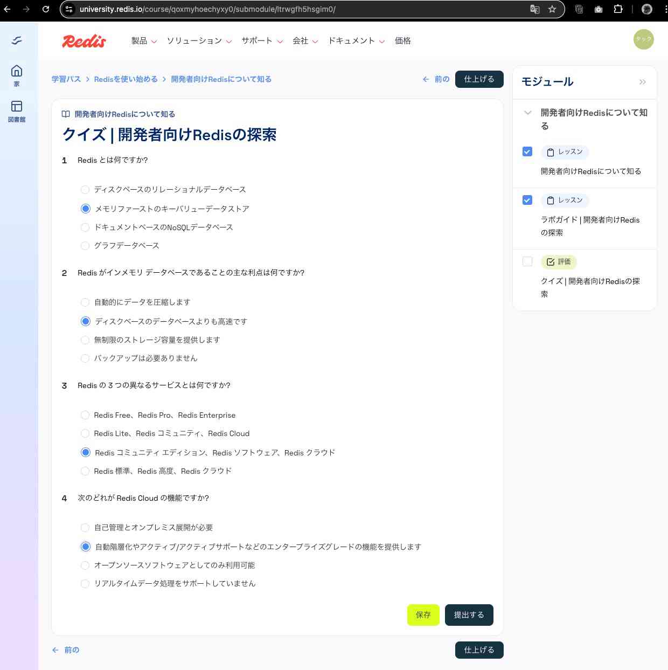Click the user avatar in top right
Image resolution: width=668 pixels, height=670 pixels.
tap(643, 39)
